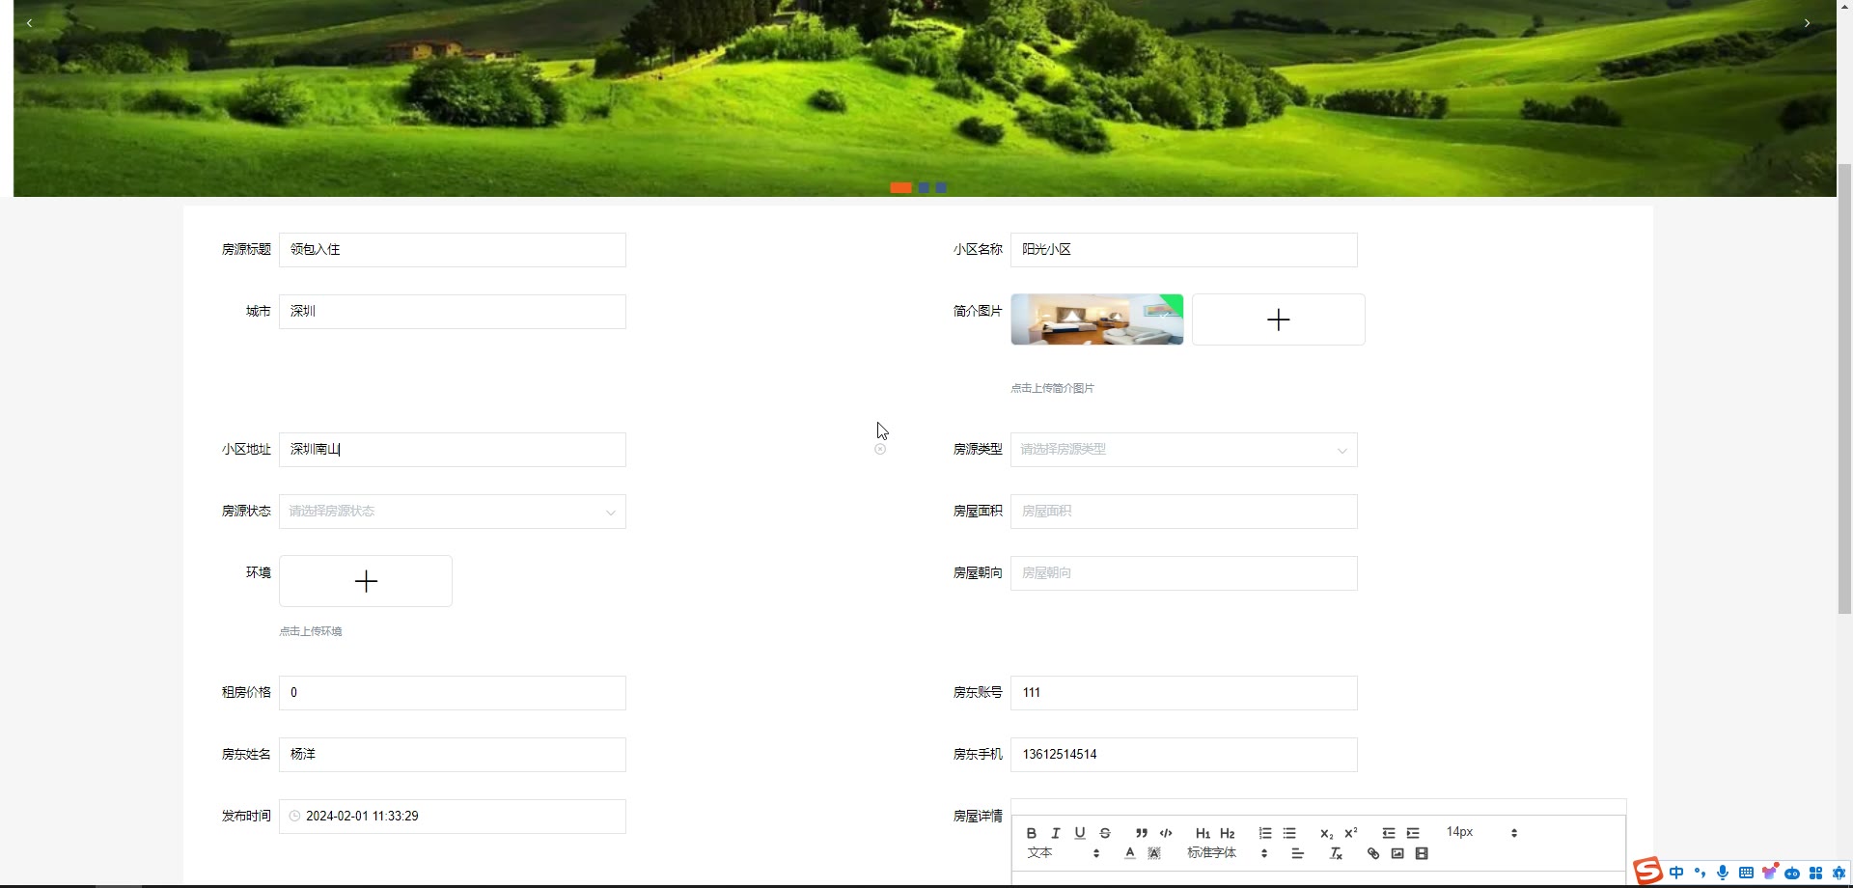1853x888 pixels.
Task: Open the IME soft keyboard
Action: [x=1746, y=873]
